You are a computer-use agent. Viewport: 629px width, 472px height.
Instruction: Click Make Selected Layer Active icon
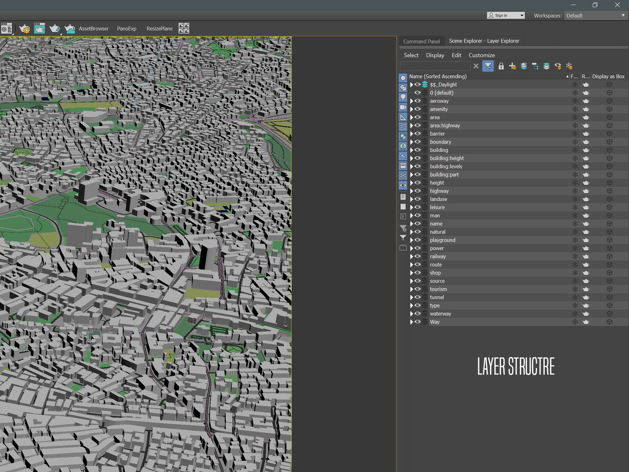[546, 66]
